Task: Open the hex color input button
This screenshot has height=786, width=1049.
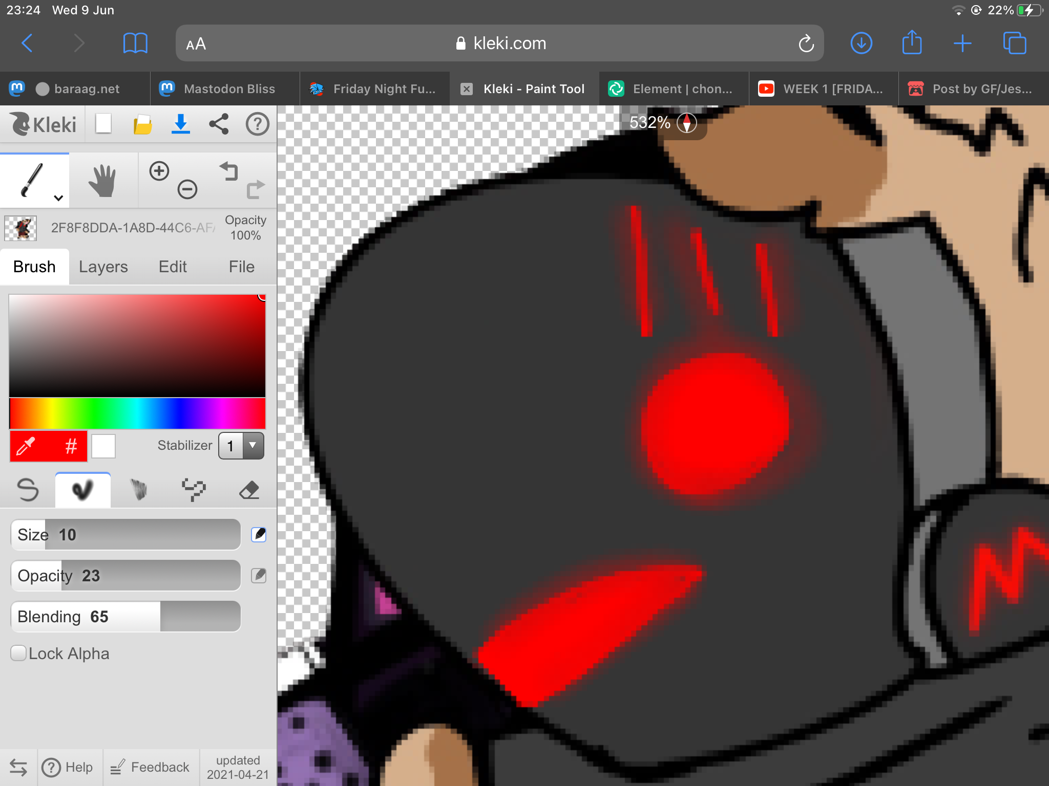Action: (71, 446)
